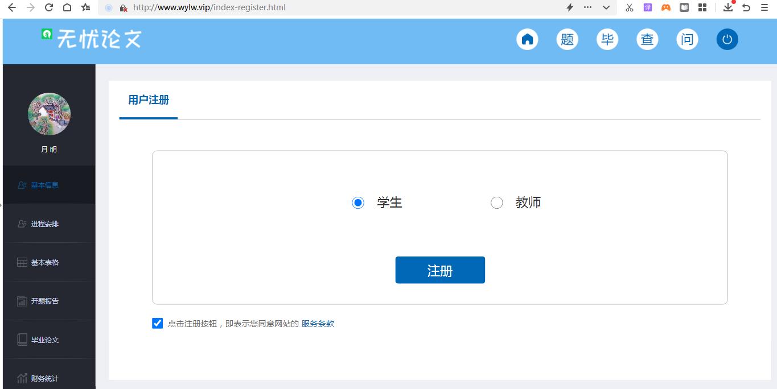
Task: Click the 查 (check) nav icon
Action: coord(647,39)
